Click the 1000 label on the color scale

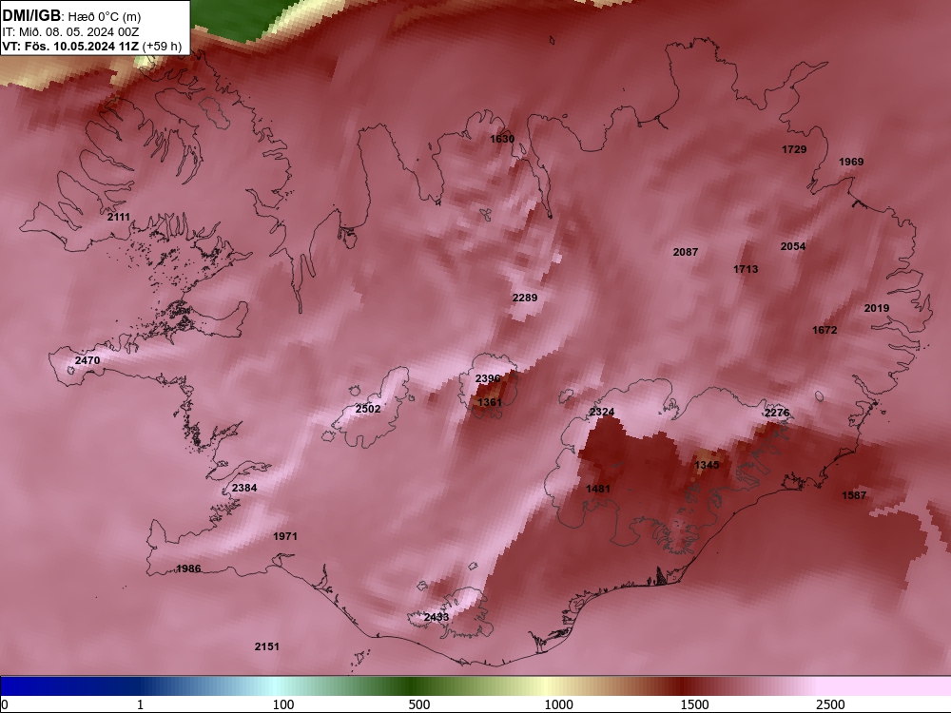[x=558, y=704]
